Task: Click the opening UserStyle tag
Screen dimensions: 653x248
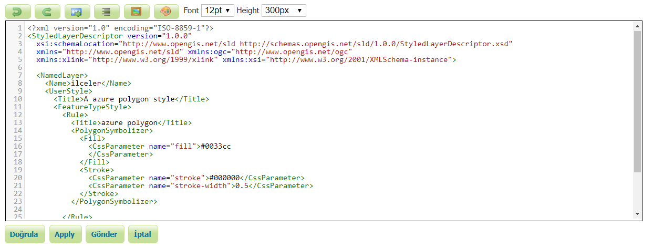Action: pyautogui.click(x=69, y=91)
